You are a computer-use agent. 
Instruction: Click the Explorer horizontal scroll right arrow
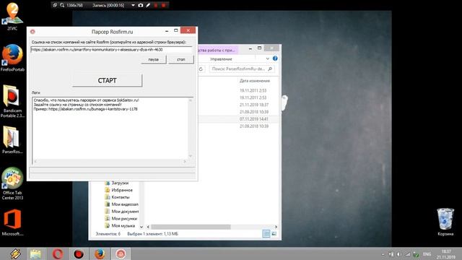coord(276,227)
